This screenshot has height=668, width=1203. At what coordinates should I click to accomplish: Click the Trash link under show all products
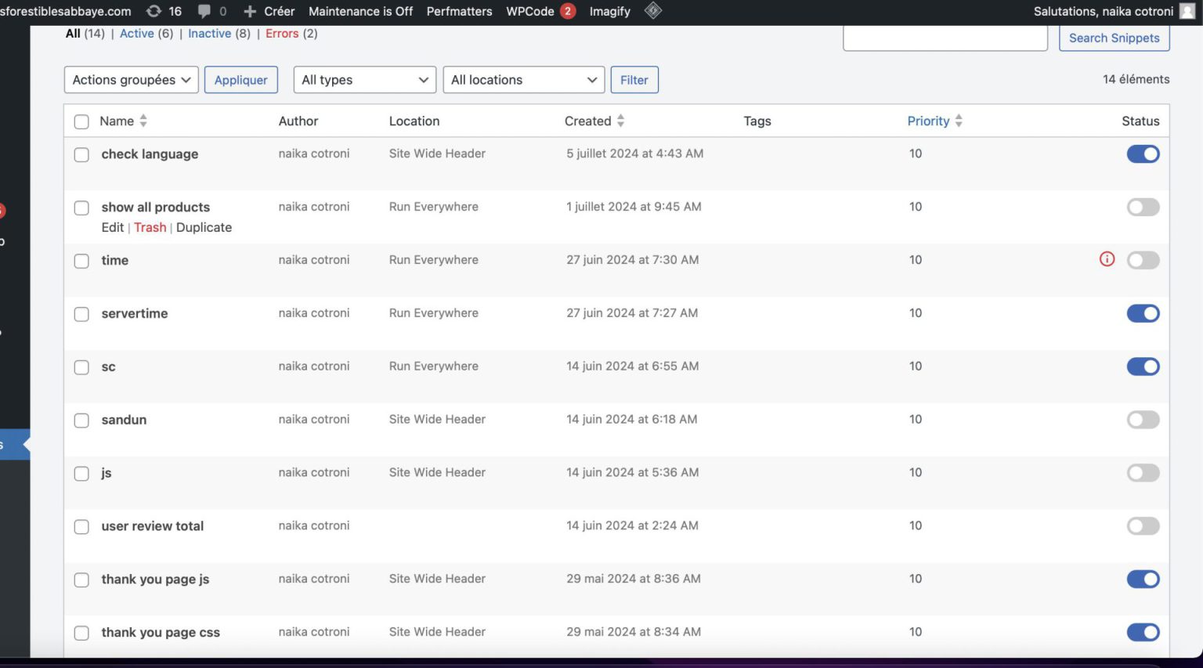pos(150,227)
